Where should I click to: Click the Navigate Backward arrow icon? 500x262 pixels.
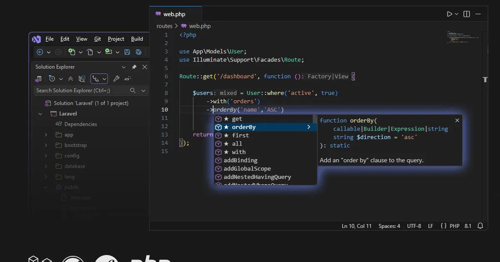coord(40,52)
